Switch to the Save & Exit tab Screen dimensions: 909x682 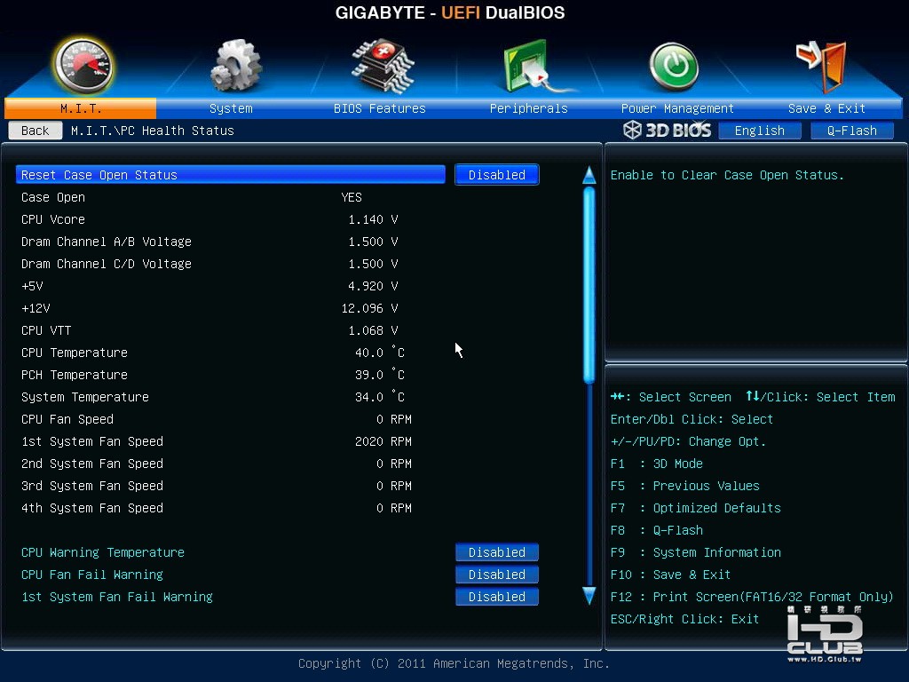(x=826, y=108)
